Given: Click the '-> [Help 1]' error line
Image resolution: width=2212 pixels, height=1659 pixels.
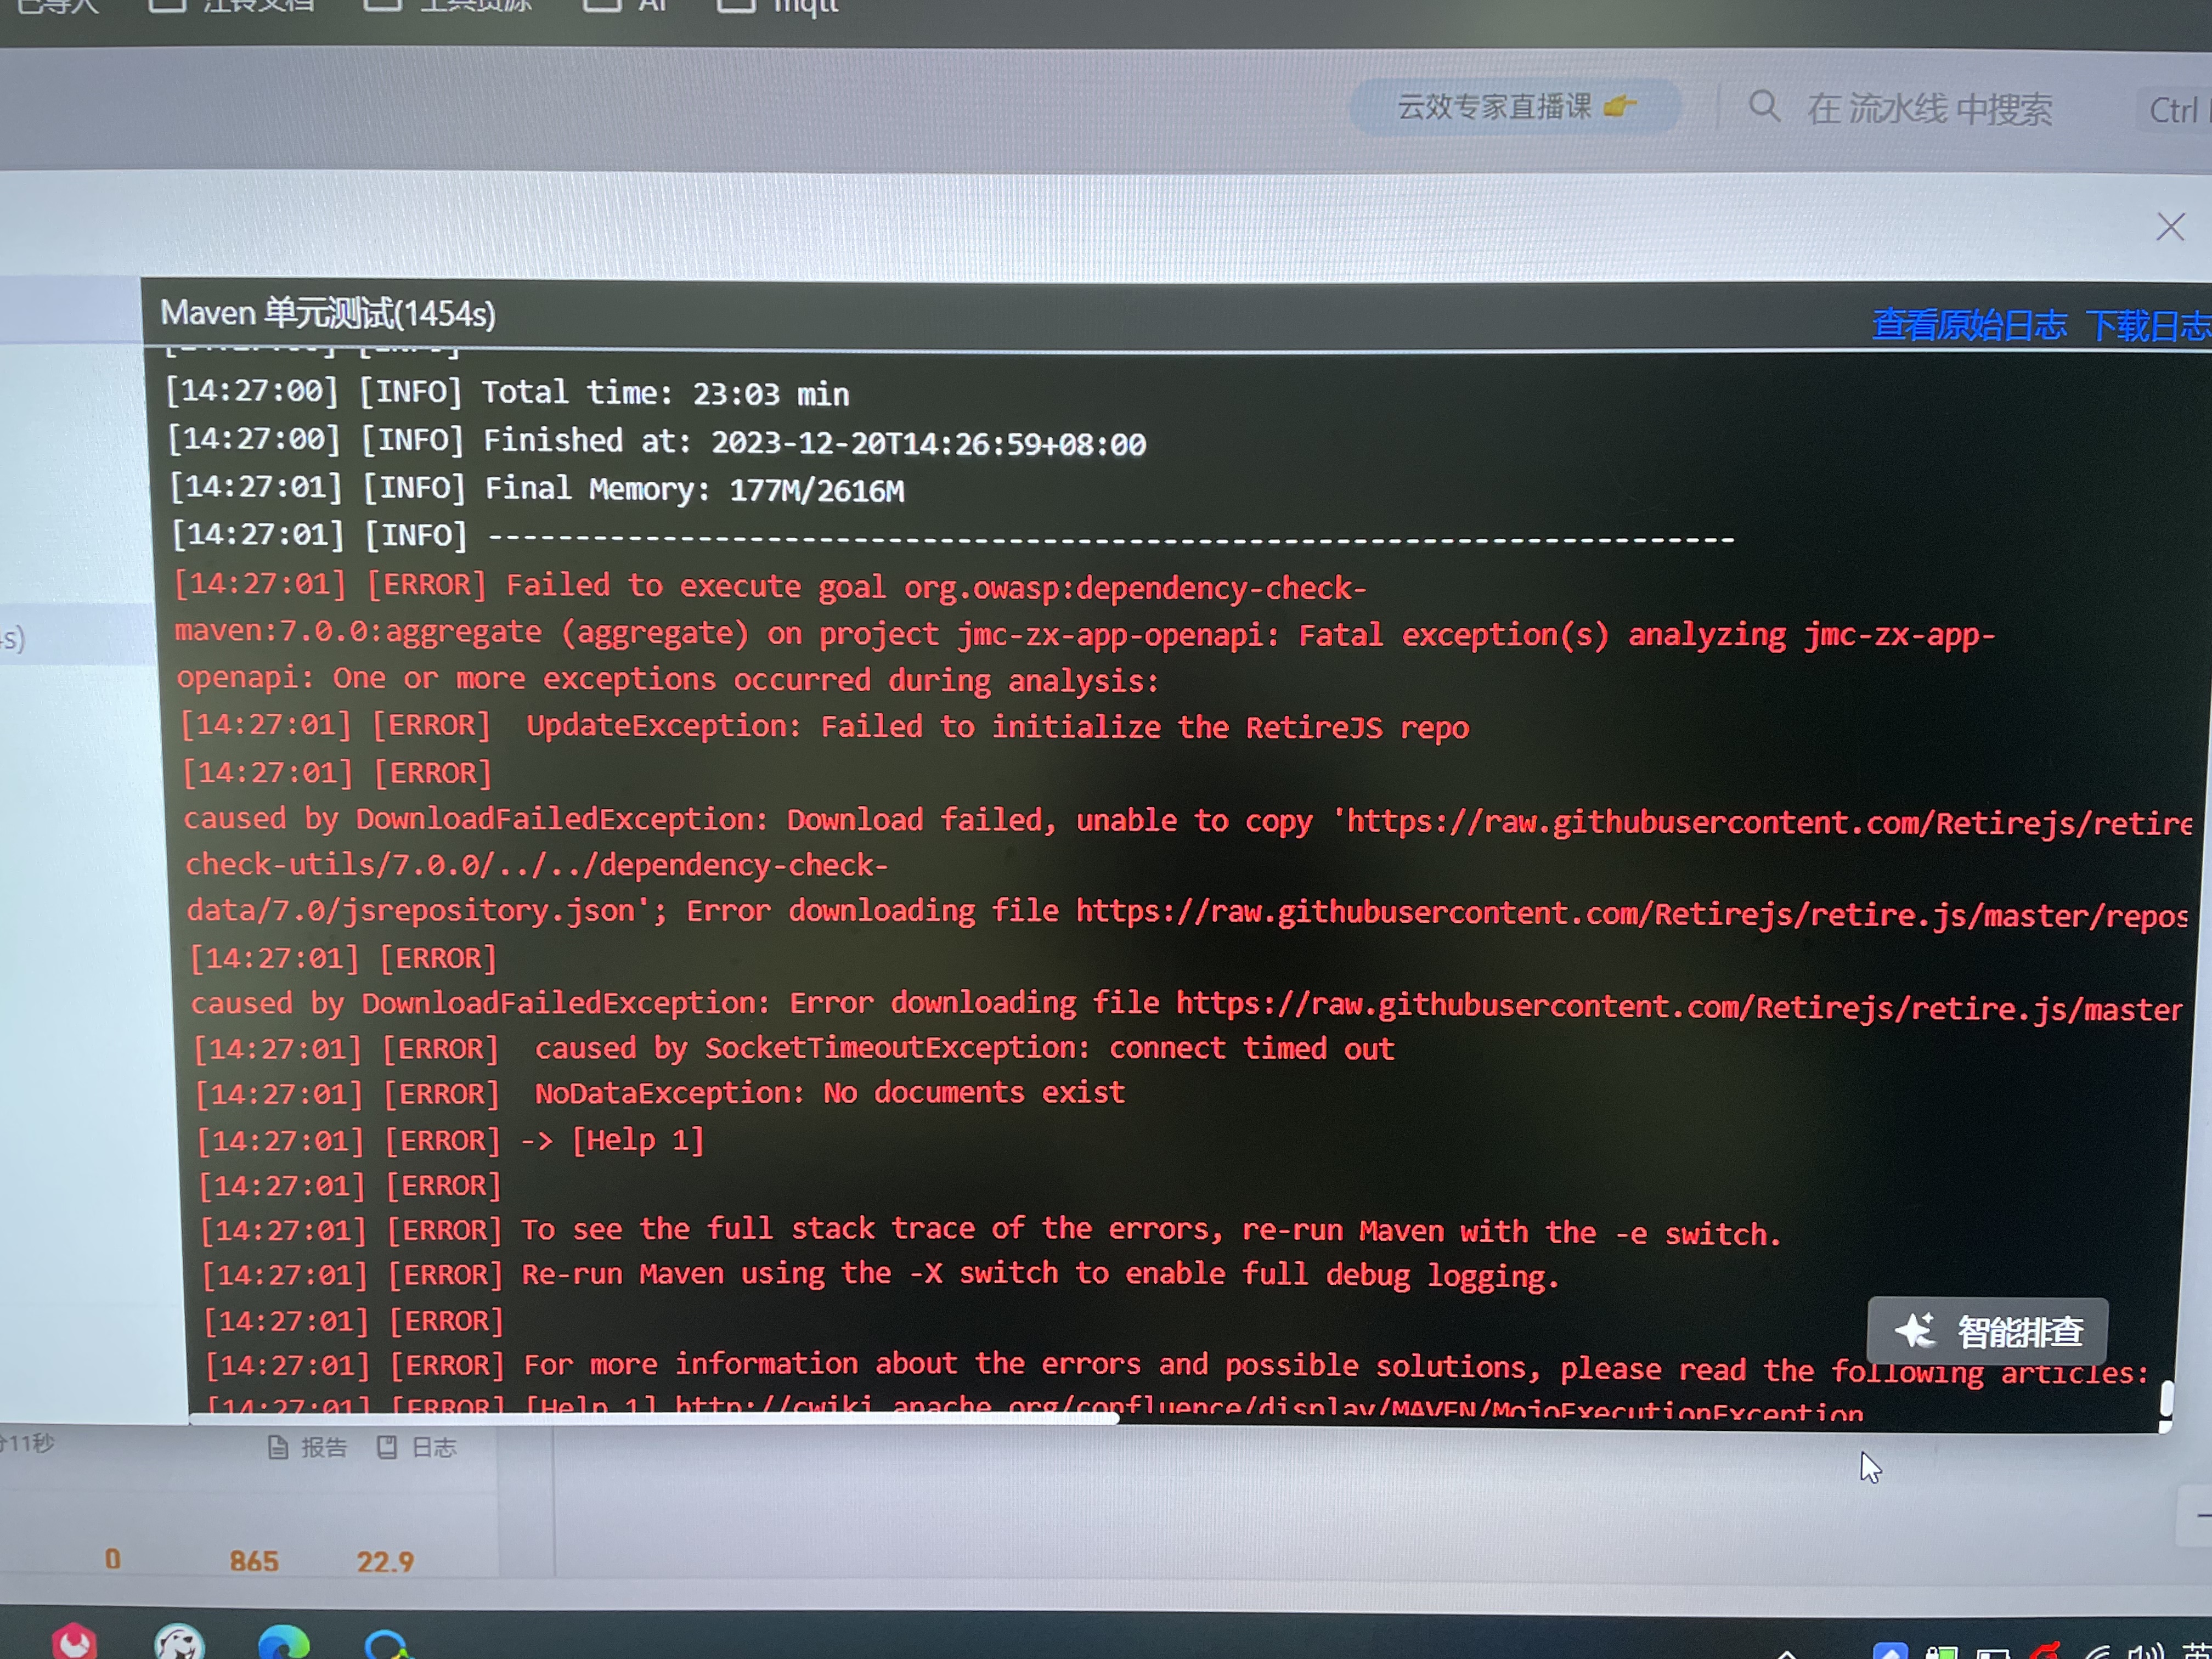Looking at the screenshot, I should coord(451,1140).
